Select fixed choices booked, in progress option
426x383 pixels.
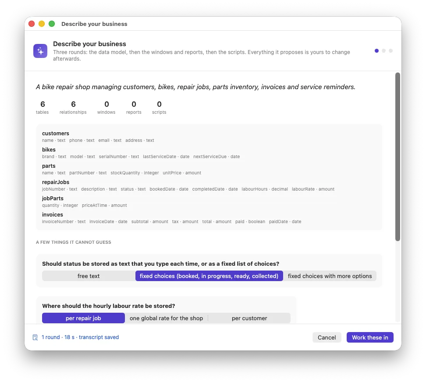point(209,276)
